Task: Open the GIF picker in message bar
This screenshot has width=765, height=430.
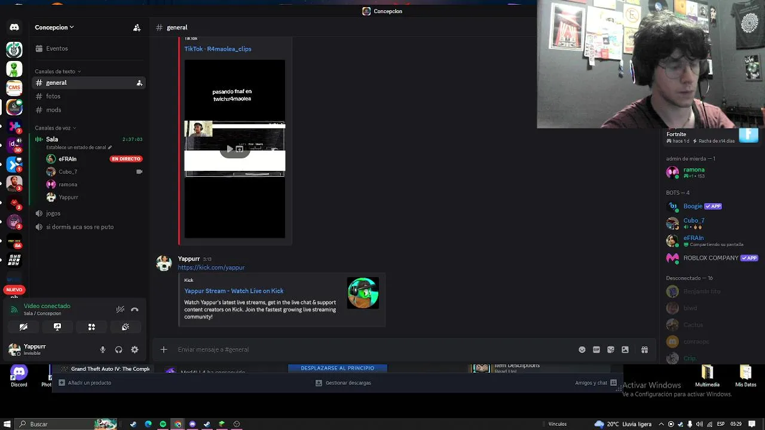Action: pyautogui.click(x=596, y=350)
